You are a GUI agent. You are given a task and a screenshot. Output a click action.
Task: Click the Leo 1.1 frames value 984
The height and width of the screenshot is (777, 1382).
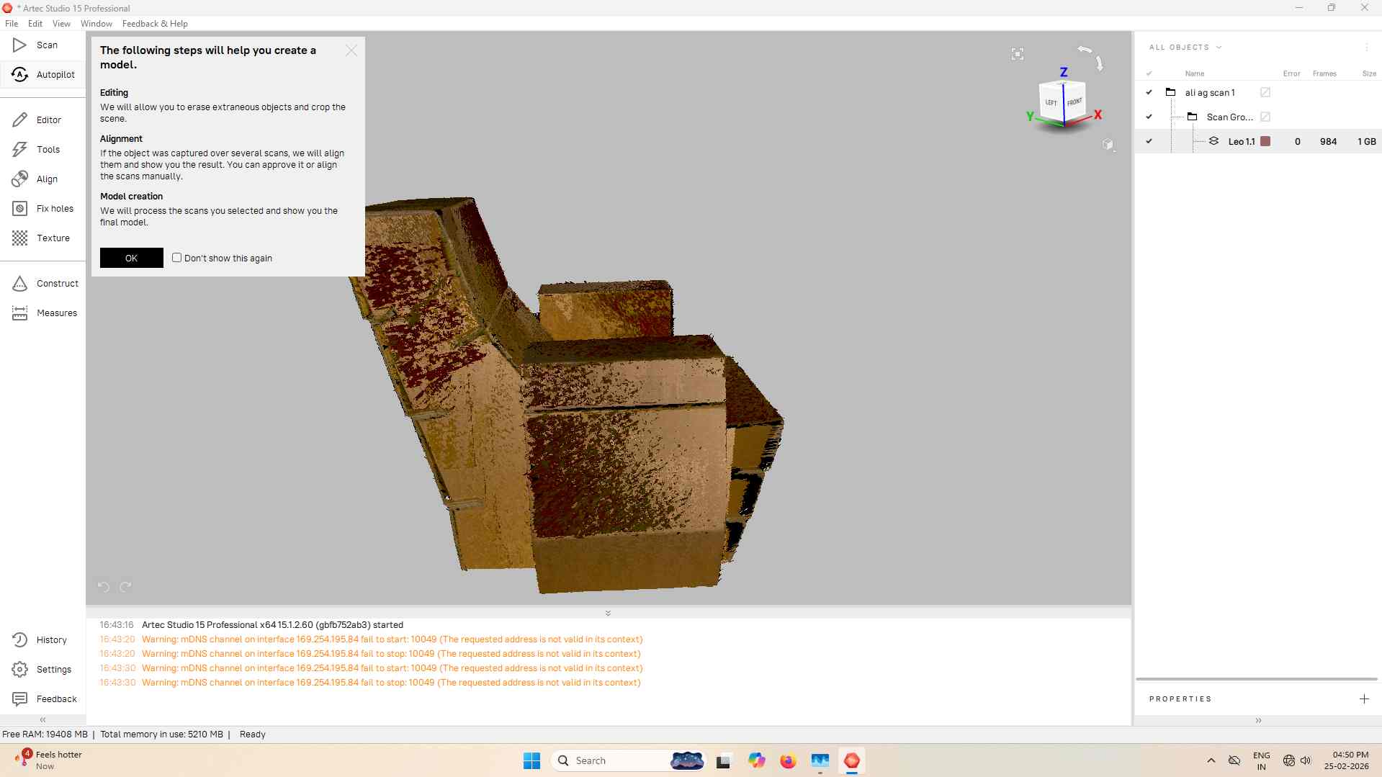1328,142
